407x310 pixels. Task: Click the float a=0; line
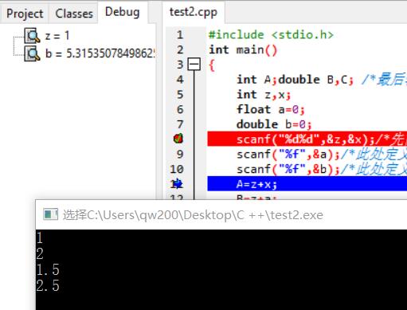(x=271, y=109)
